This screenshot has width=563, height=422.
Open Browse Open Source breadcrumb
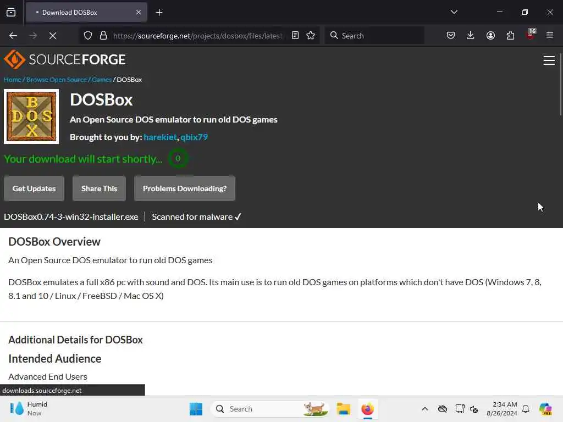57,80
